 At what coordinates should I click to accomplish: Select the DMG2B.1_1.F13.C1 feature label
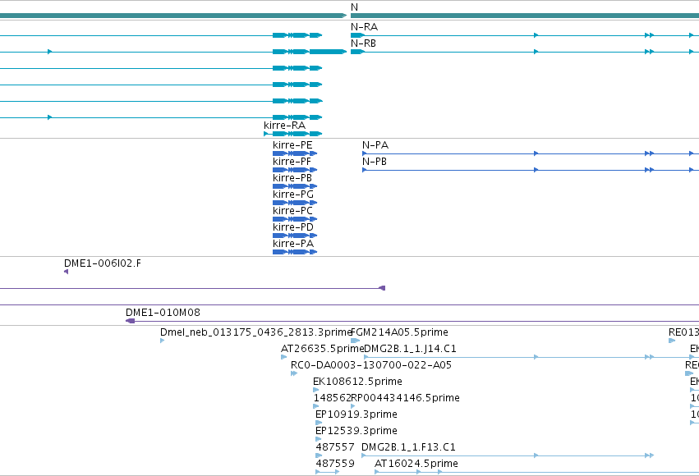(x=408, y=447)
